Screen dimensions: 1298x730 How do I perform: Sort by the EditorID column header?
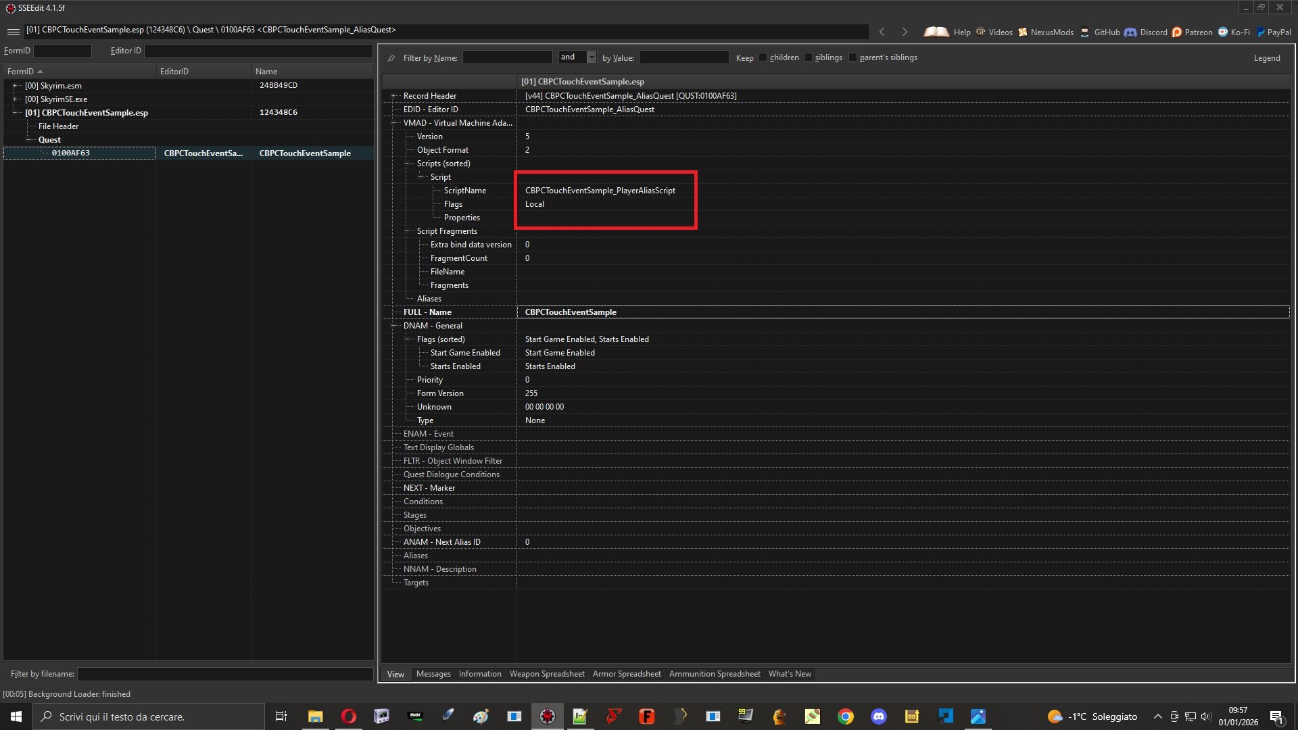click(x=203, y=71)
